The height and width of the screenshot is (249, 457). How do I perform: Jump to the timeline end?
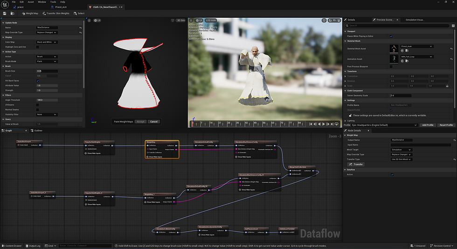pos(332,124)
